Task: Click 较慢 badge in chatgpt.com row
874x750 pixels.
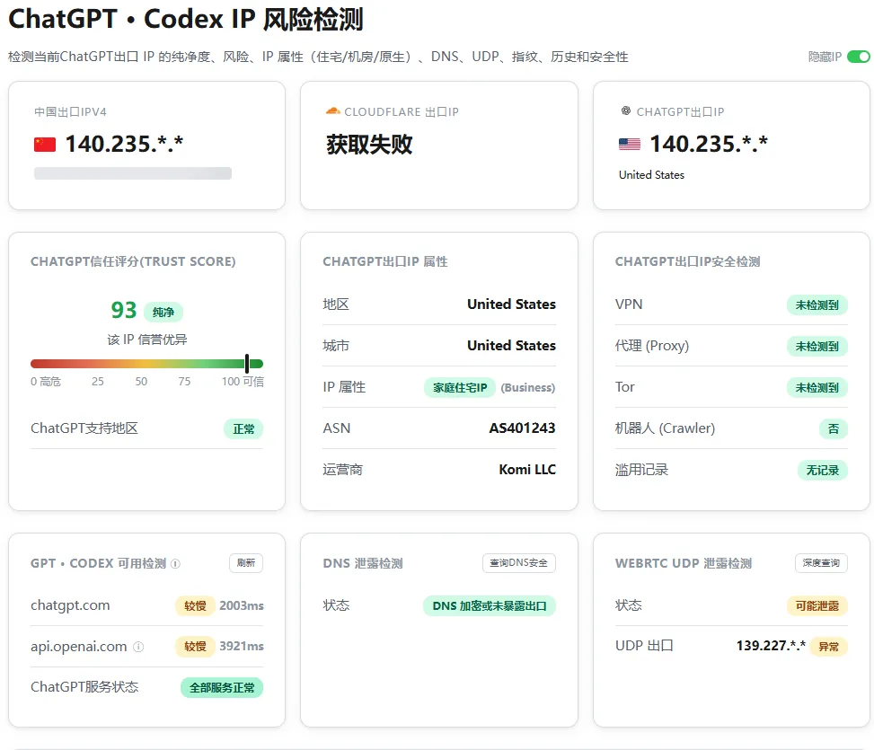Action: 195,605
